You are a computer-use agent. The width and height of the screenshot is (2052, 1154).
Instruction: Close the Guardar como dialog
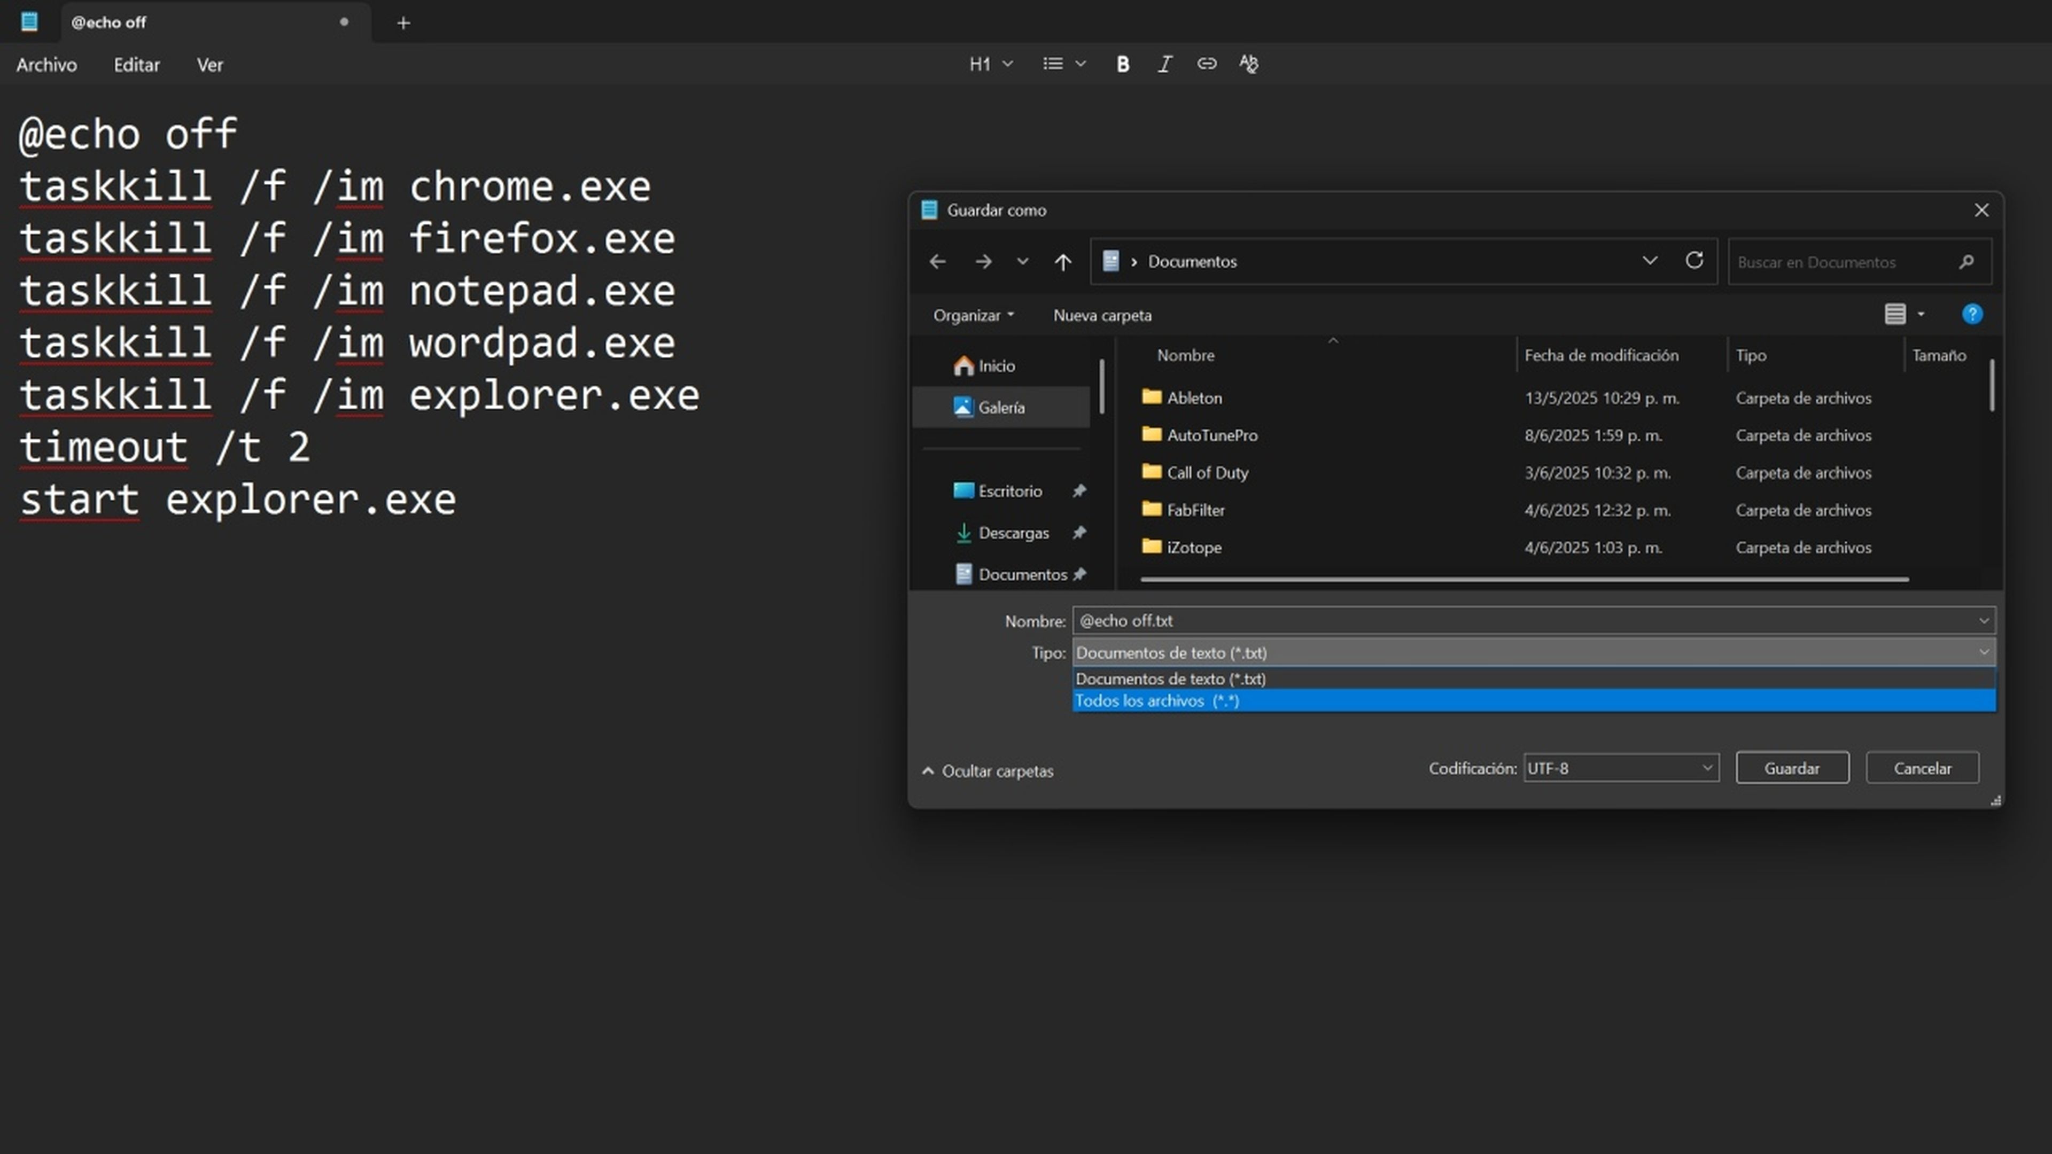[1981, 210]
